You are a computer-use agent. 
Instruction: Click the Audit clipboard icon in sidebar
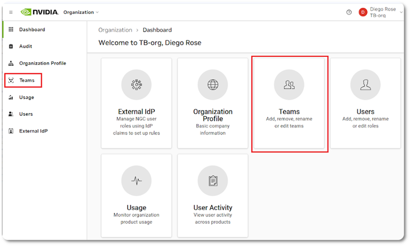point(11,46)
